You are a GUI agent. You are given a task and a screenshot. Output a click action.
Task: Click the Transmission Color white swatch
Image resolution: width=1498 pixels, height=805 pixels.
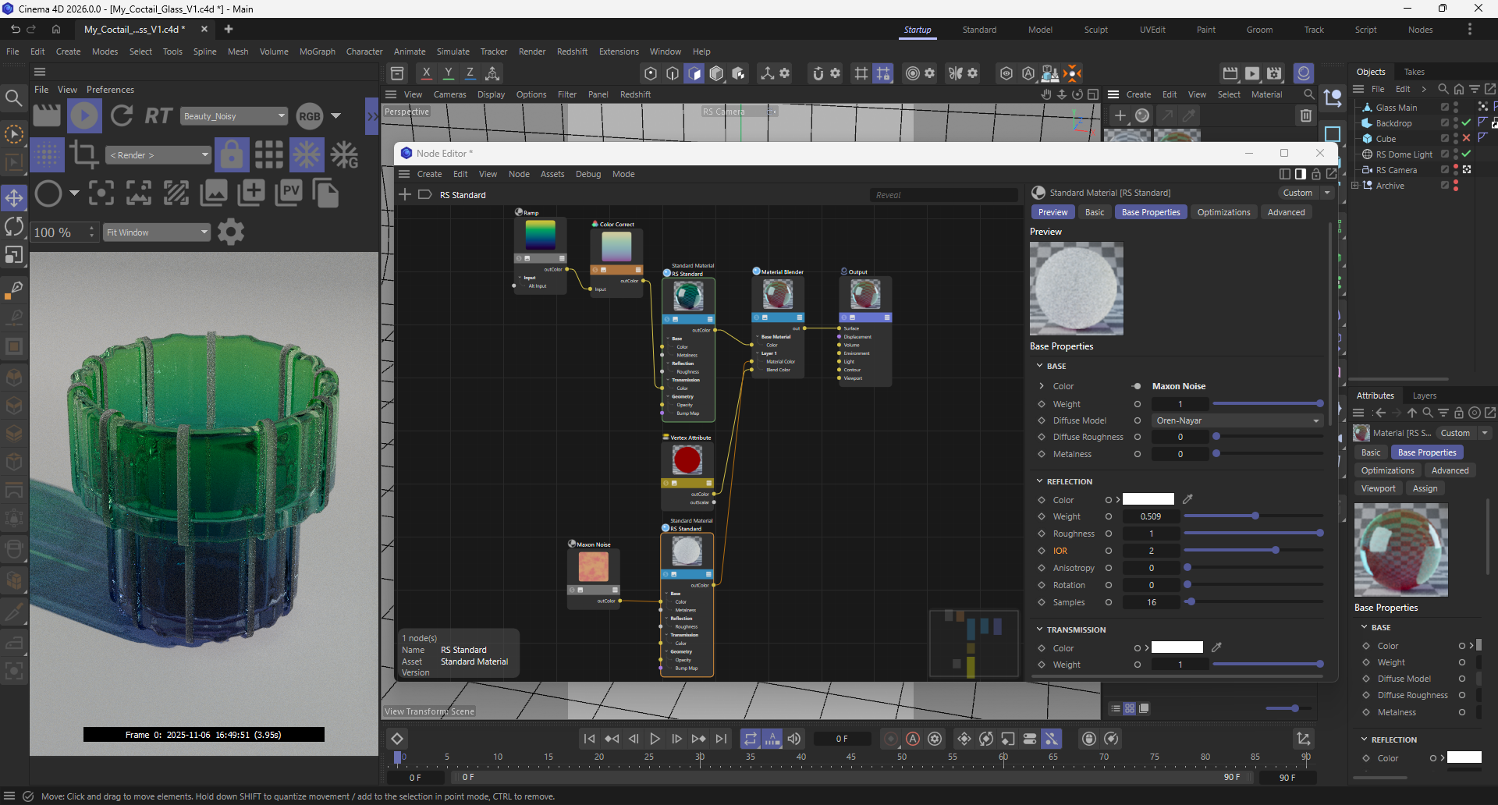coord(1177,647)
